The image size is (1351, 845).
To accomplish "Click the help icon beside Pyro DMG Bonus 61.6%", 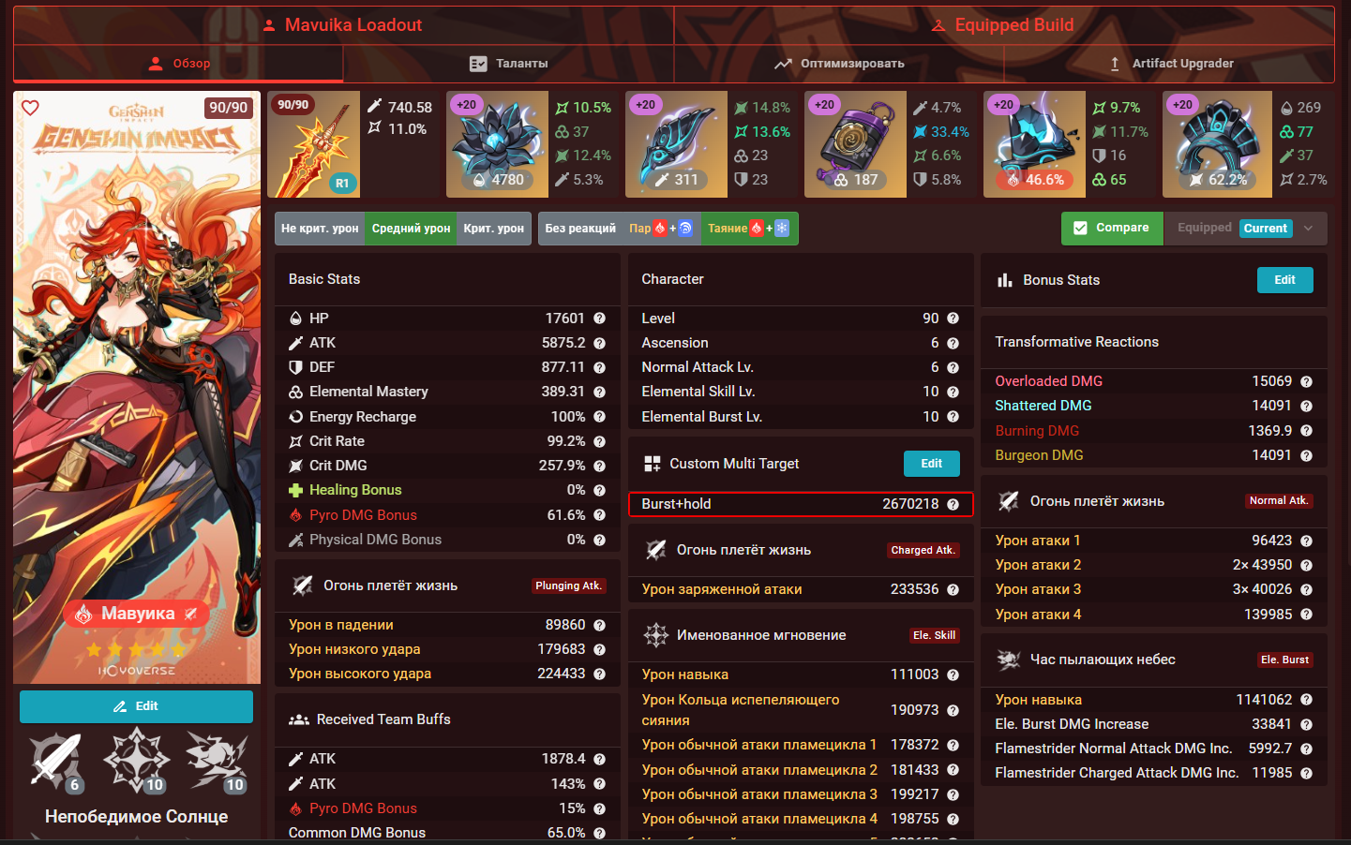I will coord(599,515).
